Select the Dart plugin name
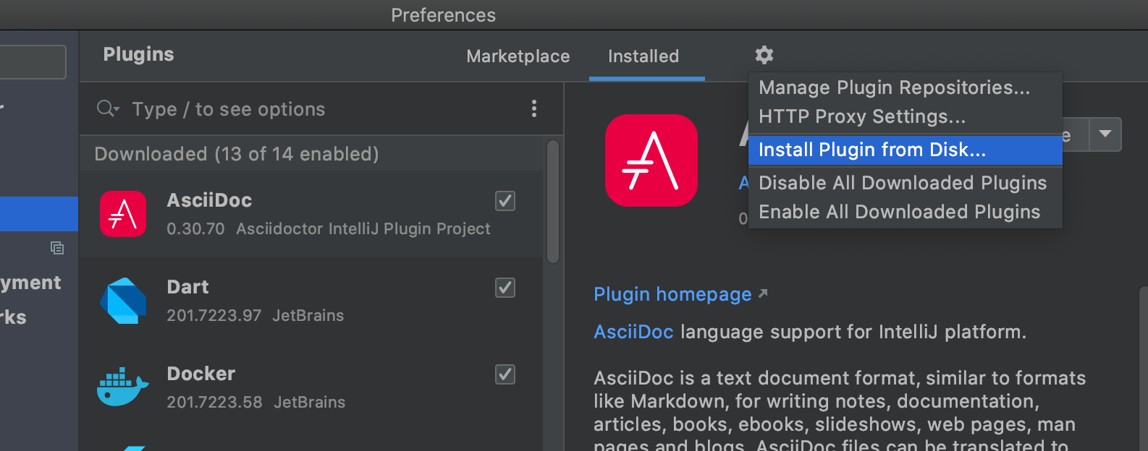1148x451 pixels. click(x=187, y=287)
